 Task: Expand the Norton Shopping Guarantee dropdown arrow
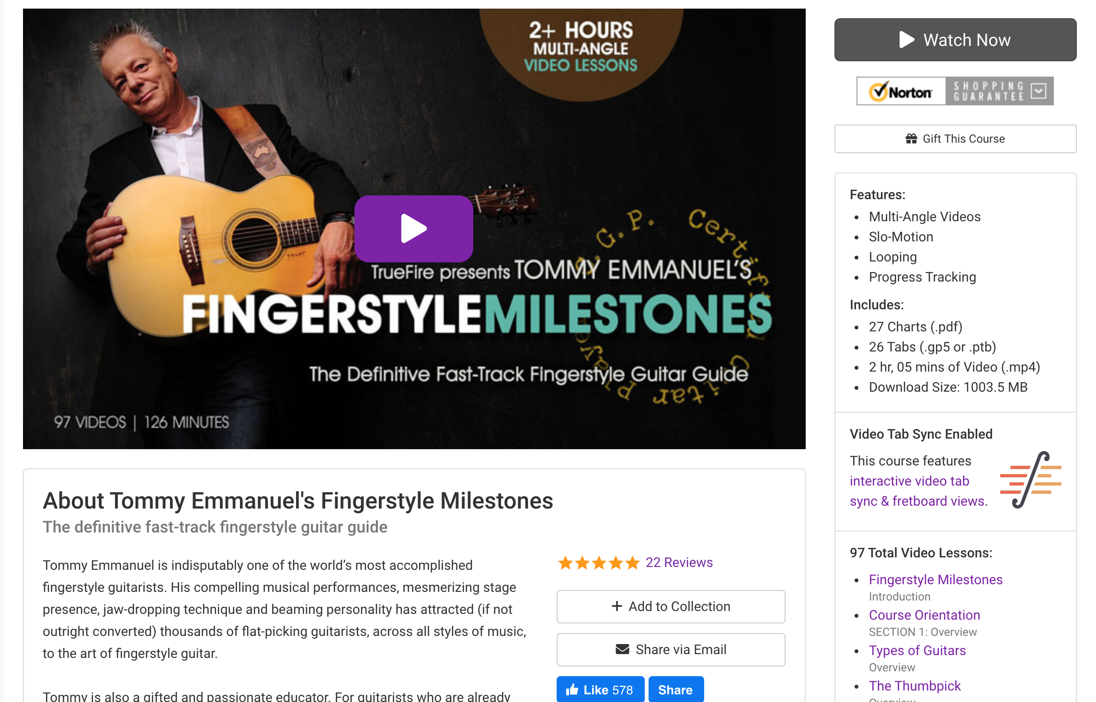(1038, 91)
